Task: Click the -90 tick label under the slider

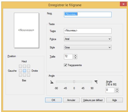Action: coord(56,88)
